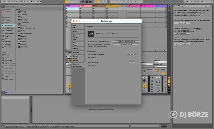Adjust the Master pan knob

click(158, 82)
